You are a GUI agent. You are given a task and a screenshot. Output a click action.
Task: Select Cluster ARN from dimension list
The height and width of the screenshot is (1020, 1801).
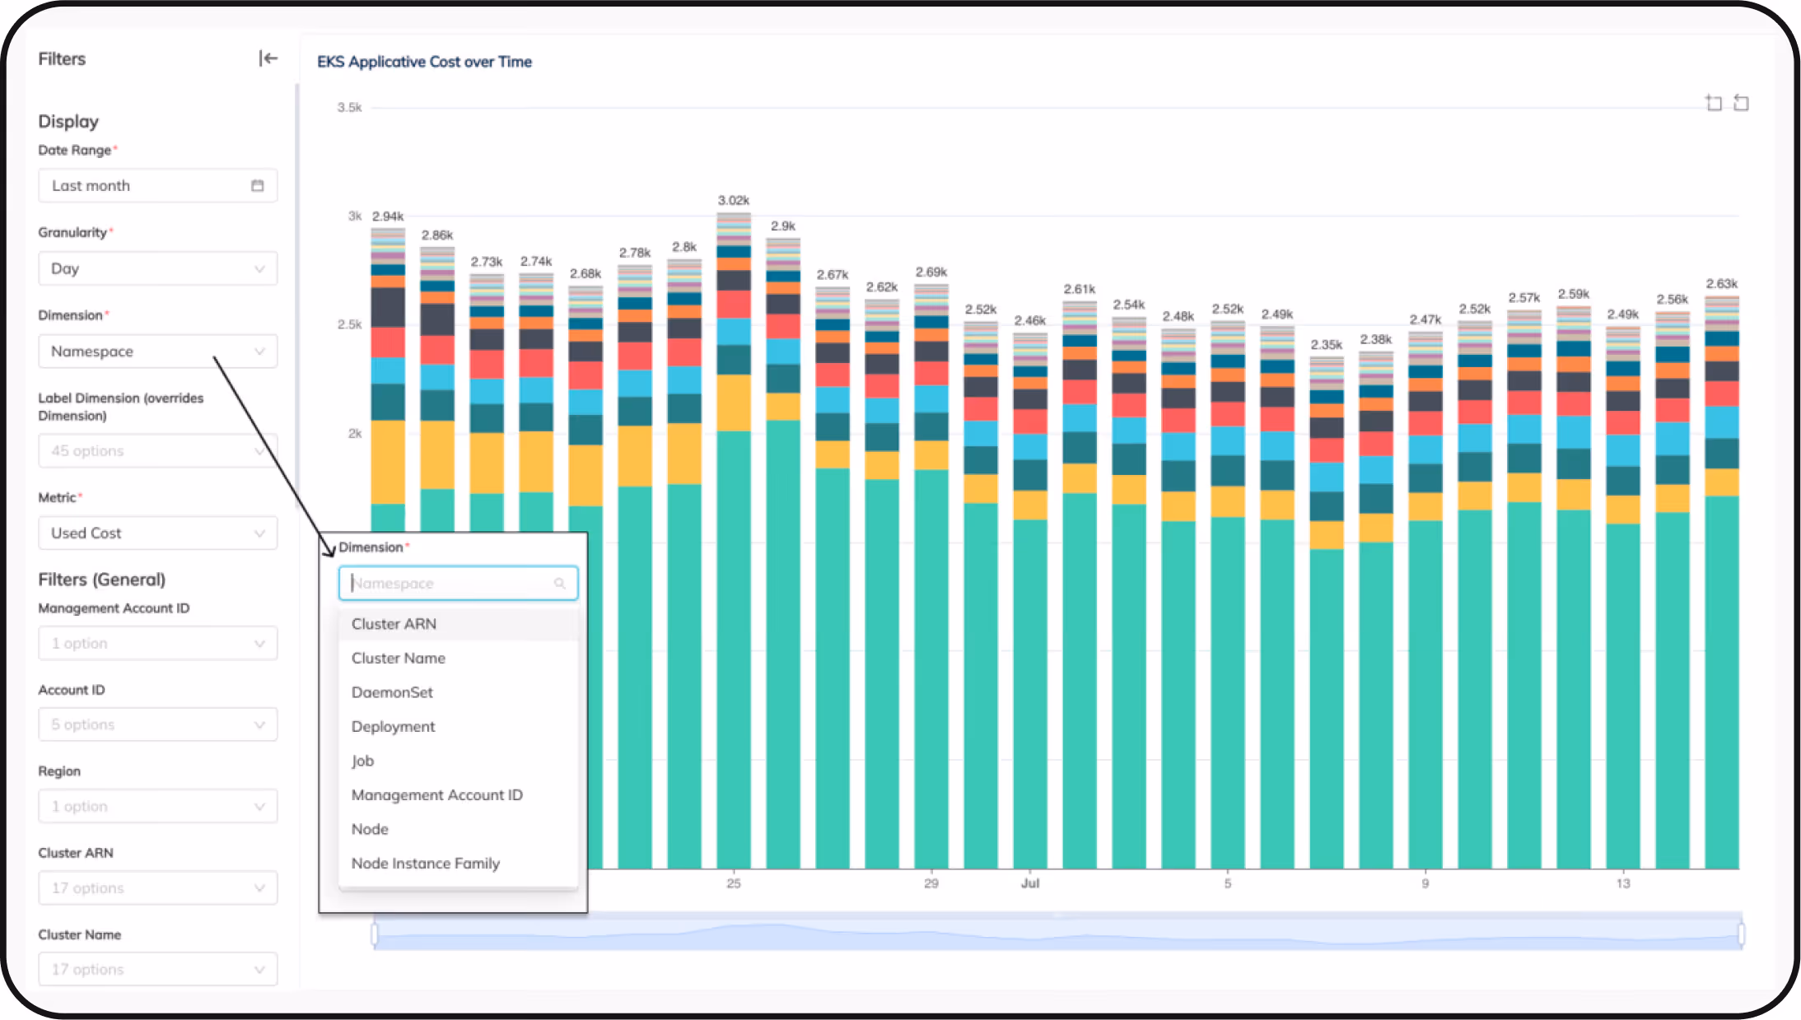(x=394, y=624)
